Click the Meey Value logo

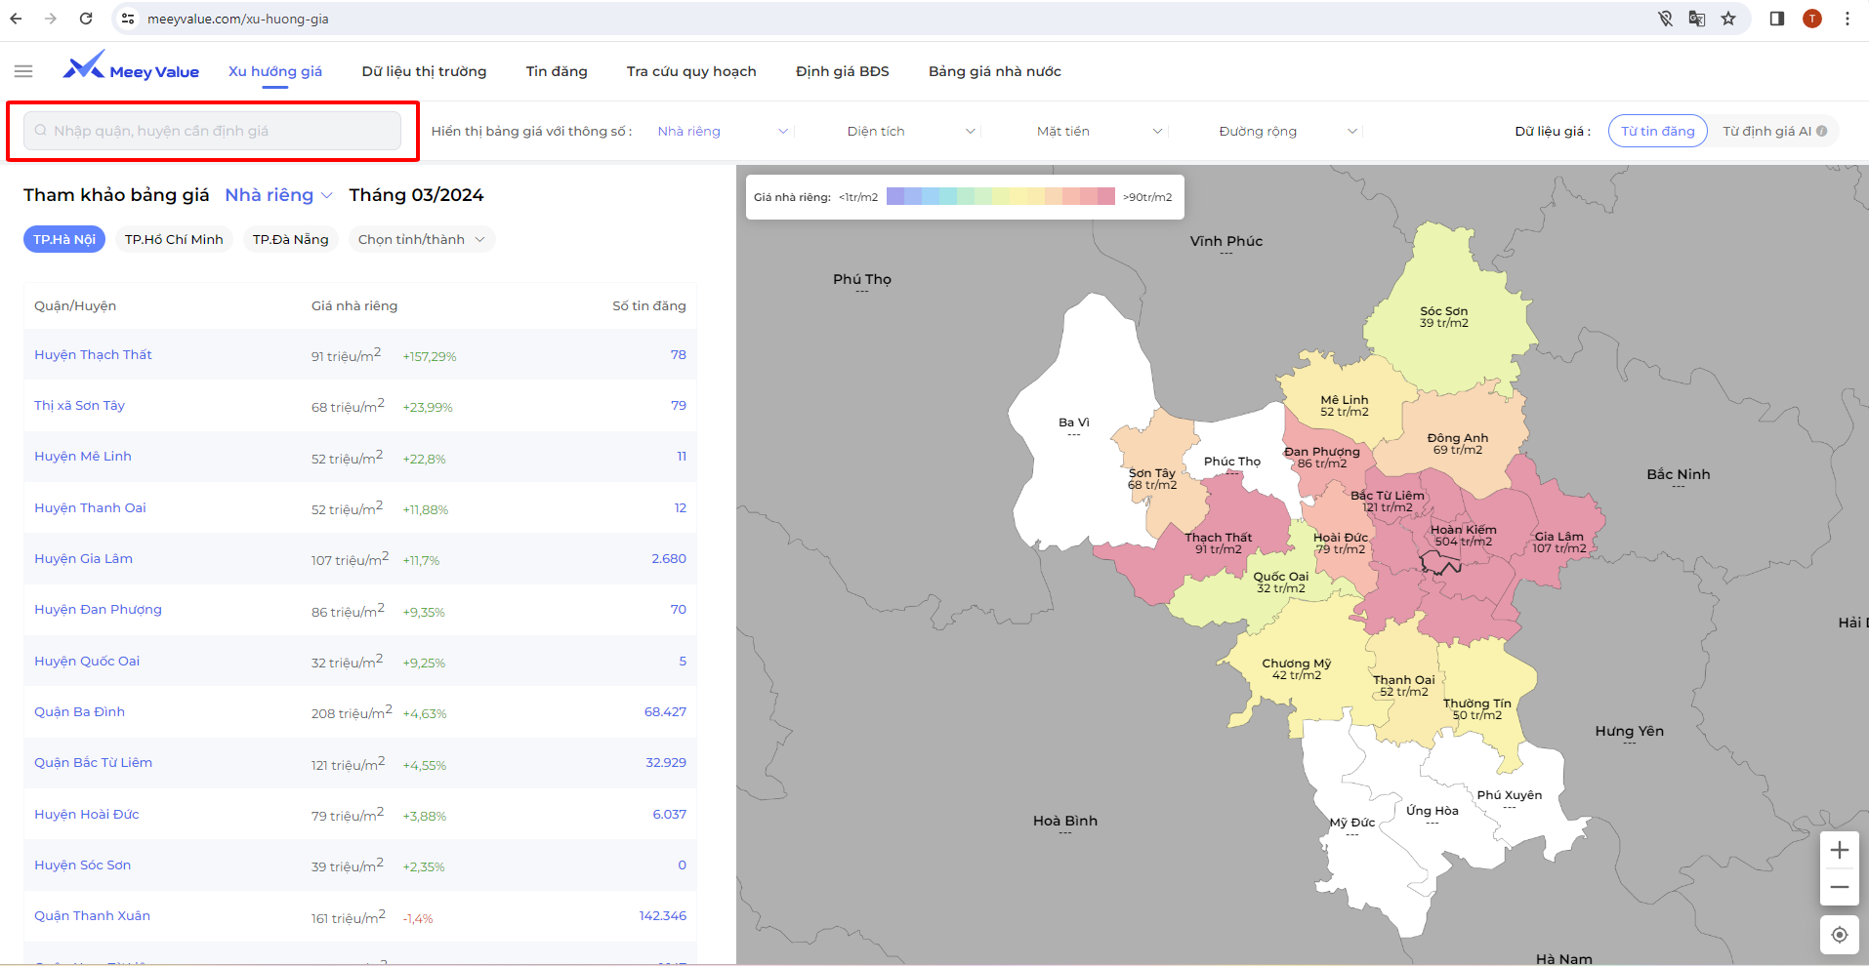[x=131, y=68]
